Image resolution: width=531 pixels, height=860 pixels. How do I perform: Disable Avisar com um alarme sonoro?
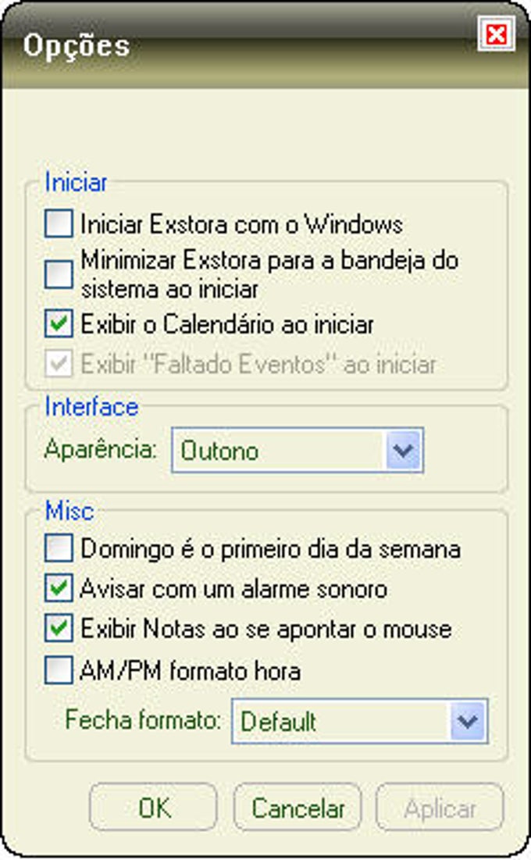click(x=59, y=588)
